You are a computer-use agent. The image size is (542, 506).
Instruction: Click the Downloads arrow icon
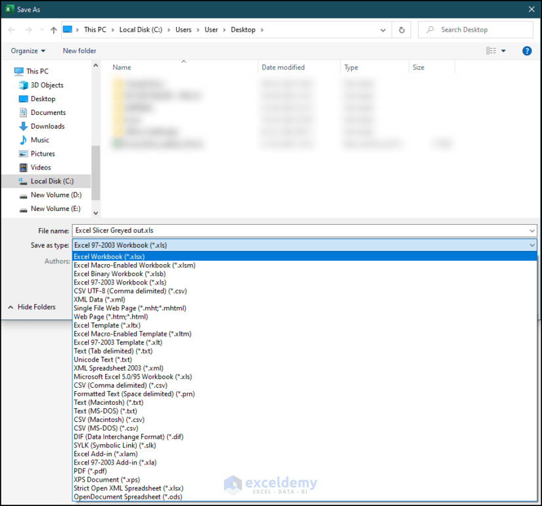tap(23, 126)
